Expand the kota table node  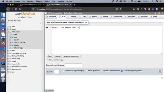10,37
